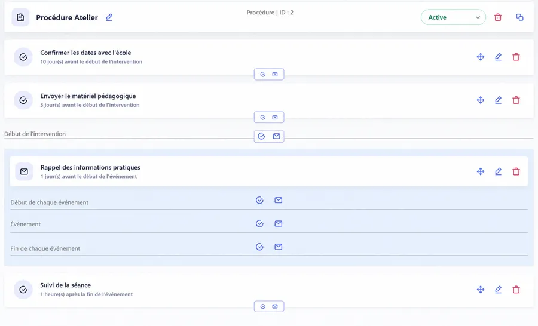The width and height of the screenshot is (538, 326).
Task: Click '3 jour(s) avant le début de l'intervention'
Action: click(90, 105)
